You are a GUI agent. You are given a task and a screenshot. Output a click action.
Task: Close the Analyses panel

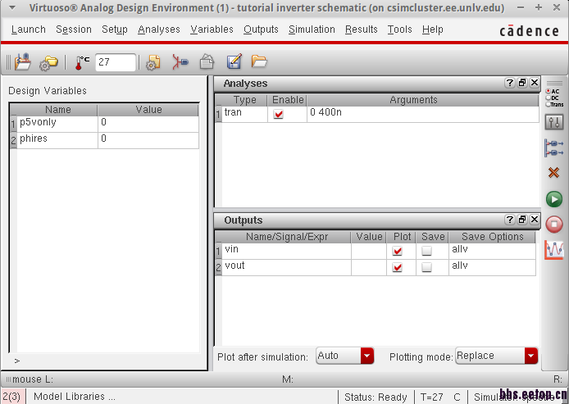pyautogui.click(x=535, y=83)
